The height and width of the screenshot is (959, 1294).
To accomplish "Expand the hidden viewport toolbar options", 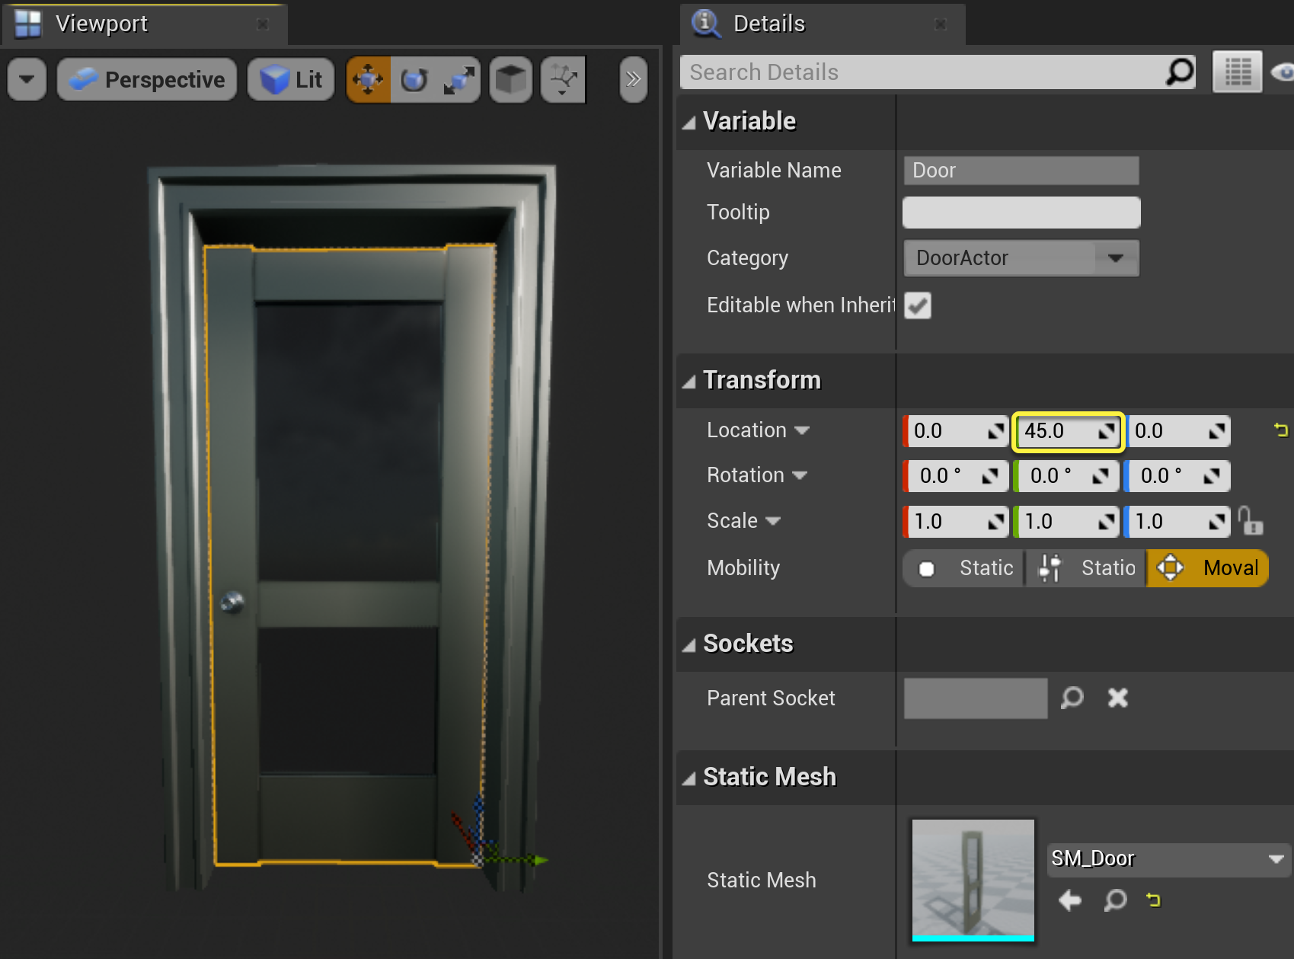I will point(633,79).
